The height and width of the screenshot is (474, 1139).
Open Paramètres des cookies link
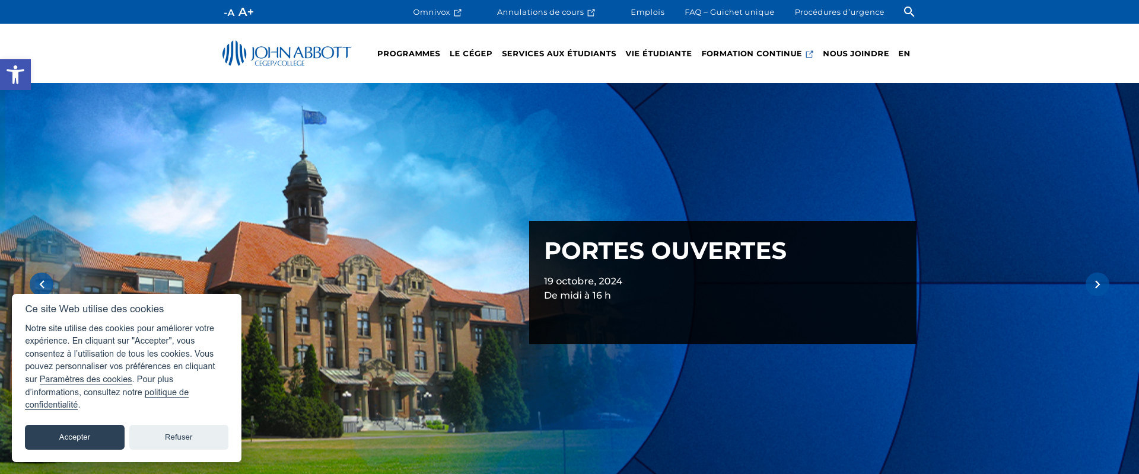tap(85, 379)
